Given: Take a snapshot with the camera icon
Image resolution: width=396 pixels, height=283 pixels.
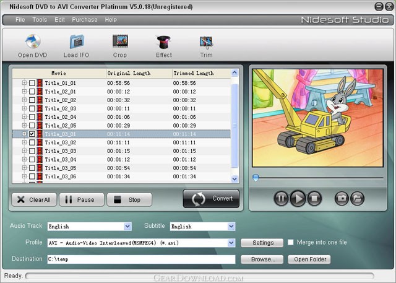Looking at the screenshot, I should pos(342,198).
